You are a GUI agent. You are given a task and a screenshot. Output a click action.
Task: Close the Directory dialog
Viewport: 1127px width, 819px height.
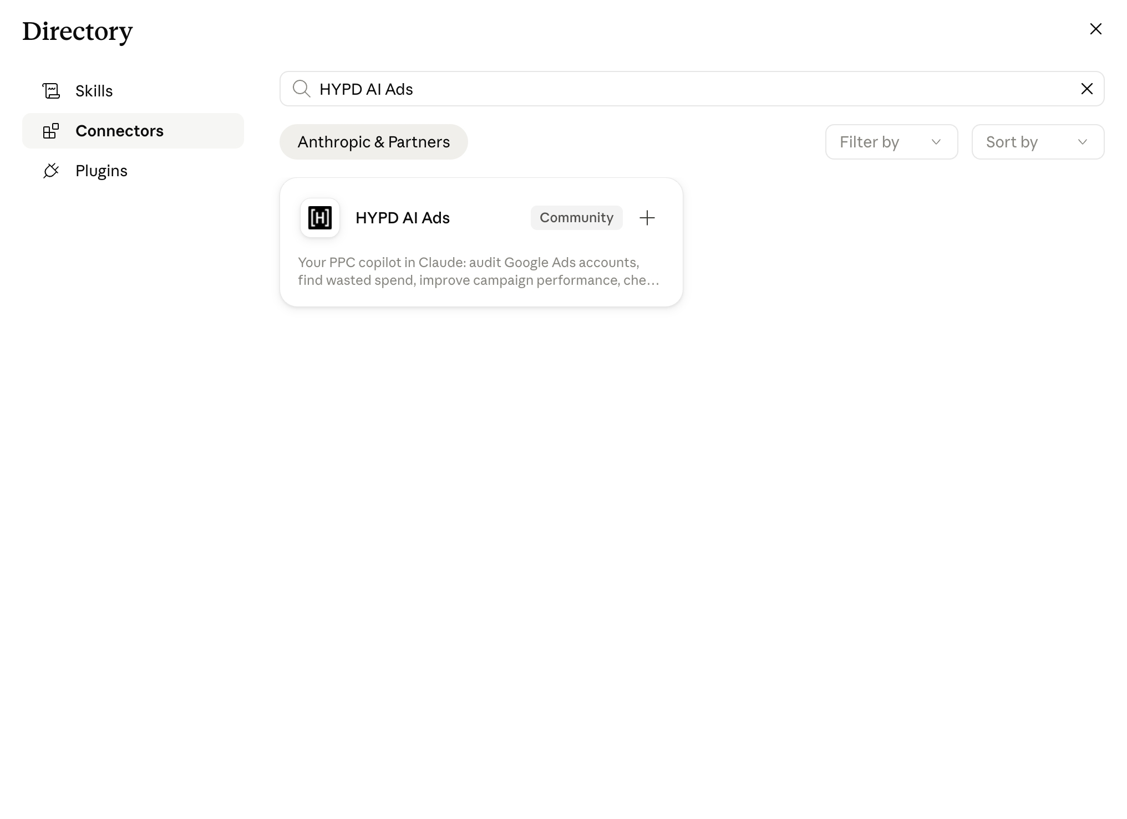click(x=1095, y=29)
